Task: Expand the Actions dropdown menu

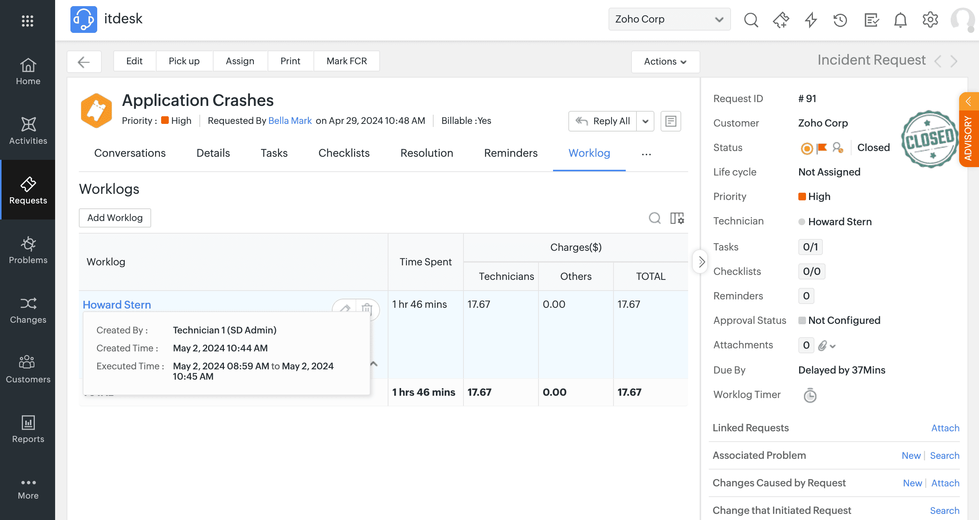Action: pos(665,62)
